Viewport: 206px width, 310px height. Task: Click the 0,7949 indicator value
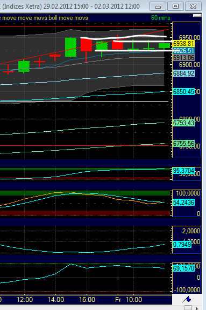(x=182, y=245)
